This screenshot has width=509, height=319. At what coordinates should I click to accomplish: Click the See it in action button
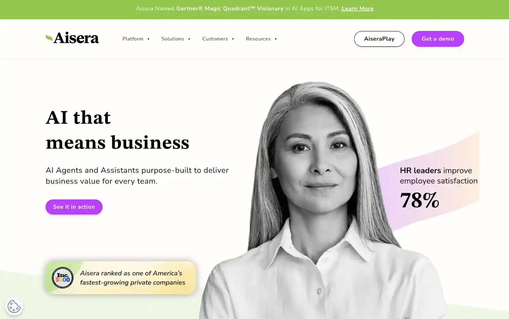pyautogui.click(x=74, y=207)
